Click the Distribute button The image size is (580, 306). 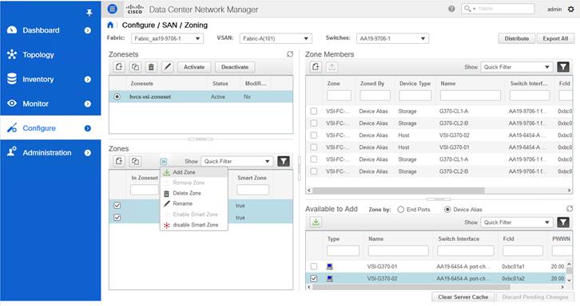pos(517,38)
